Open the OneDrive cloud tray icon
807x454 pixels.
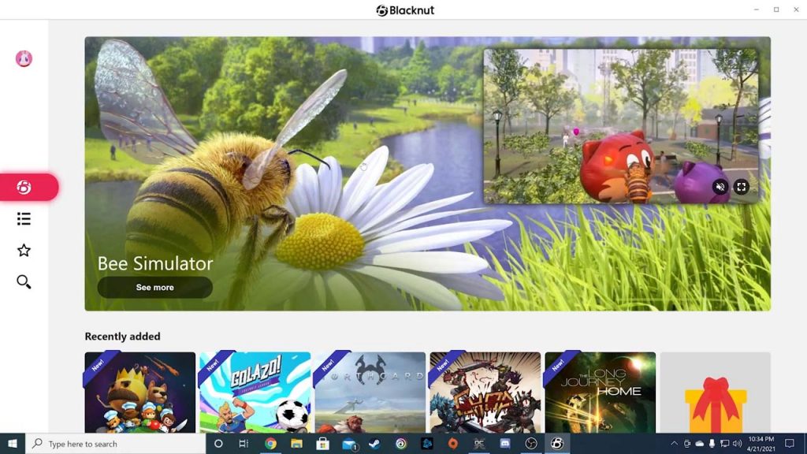coord(700,444)
